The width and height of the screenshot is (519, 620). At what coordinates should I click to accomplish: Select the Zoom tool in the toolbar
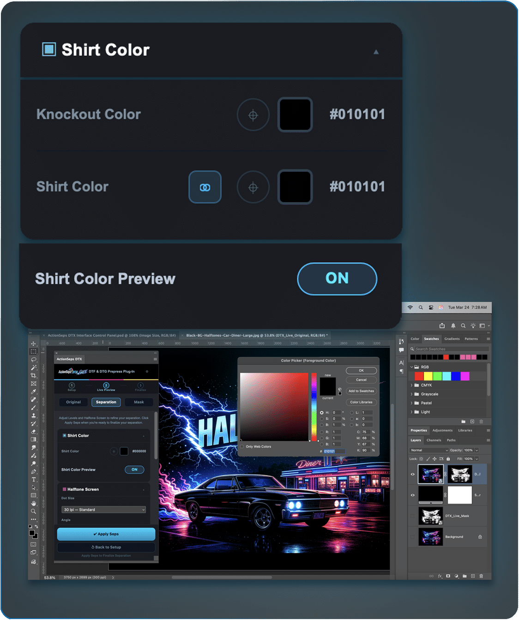coord(33,511)
